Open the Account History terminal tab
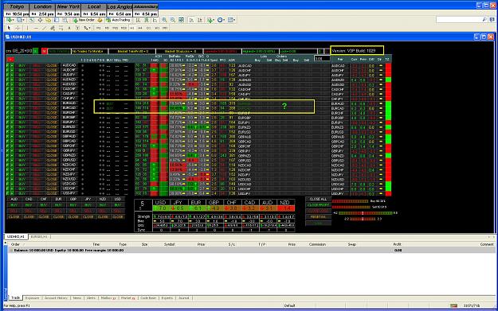 point(56,298)
